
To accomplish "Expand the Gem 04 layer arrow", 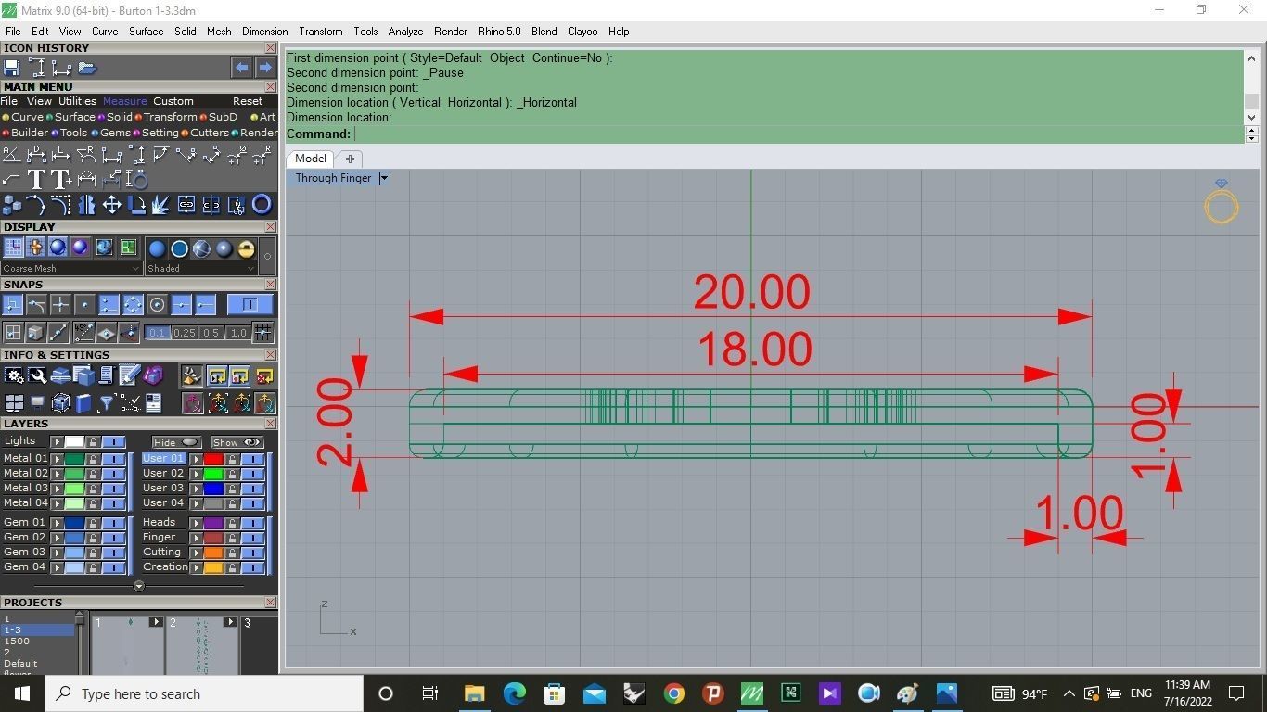I will [x=58, y=566].
